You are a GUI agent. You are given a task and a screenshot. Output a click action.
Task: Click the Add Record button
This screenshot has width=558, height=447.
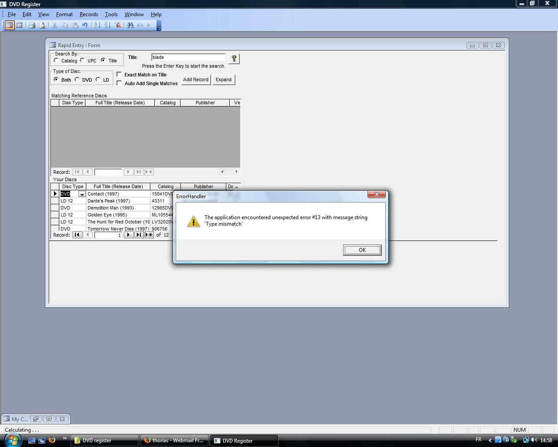pyautogui.click(x=196, y=79)
